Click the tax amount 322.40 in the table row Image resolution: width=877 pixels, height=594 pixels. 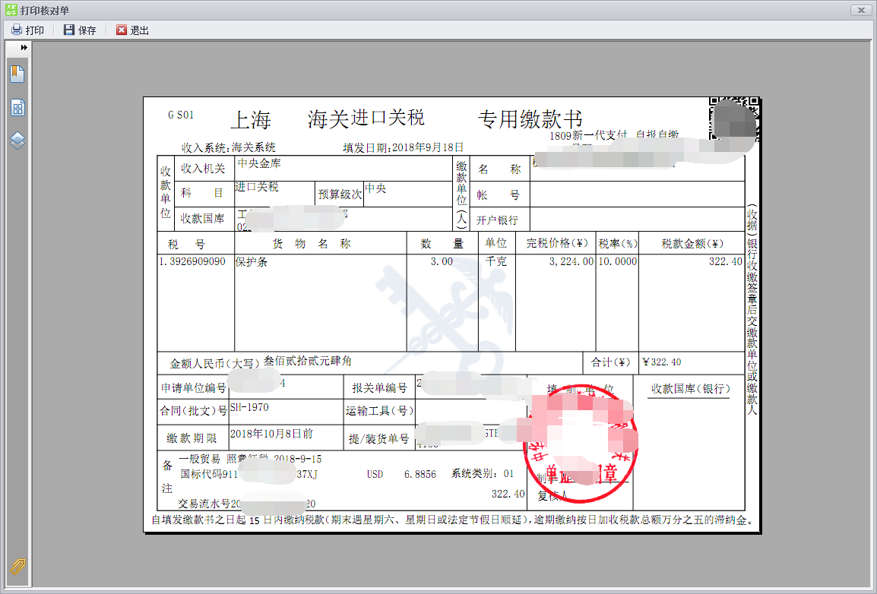point(726,261)
